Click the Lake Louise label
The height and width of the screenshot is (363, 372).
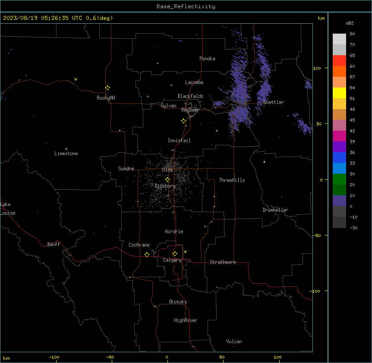click(8, 209)
